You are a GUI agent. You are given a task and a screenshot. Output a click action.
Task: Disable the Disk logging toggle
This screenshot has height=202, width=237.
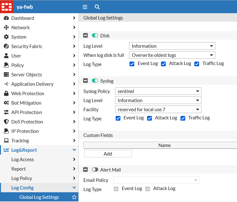[95, 36]
